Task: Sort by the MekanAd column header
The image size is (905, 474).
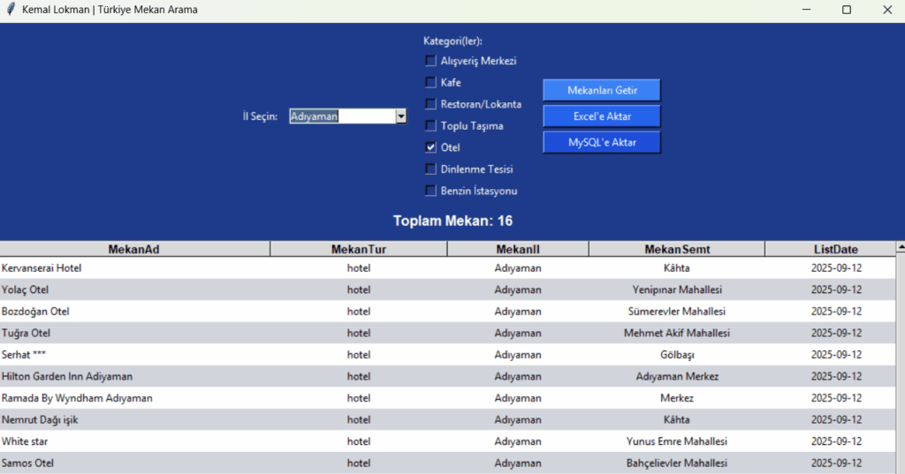Action: pyautogui.click(x=134, y=249)
